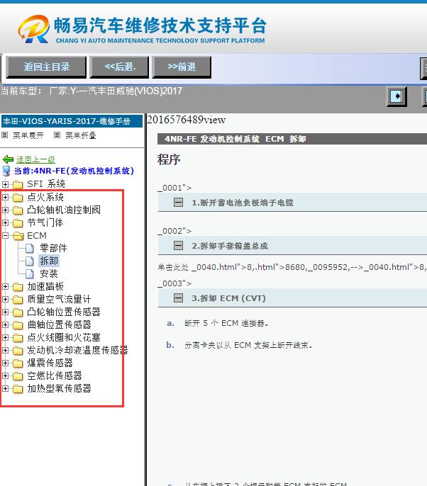Expand the 空燃比传感器 tree node
The image size is (427, 486).
tap(5, 375)
